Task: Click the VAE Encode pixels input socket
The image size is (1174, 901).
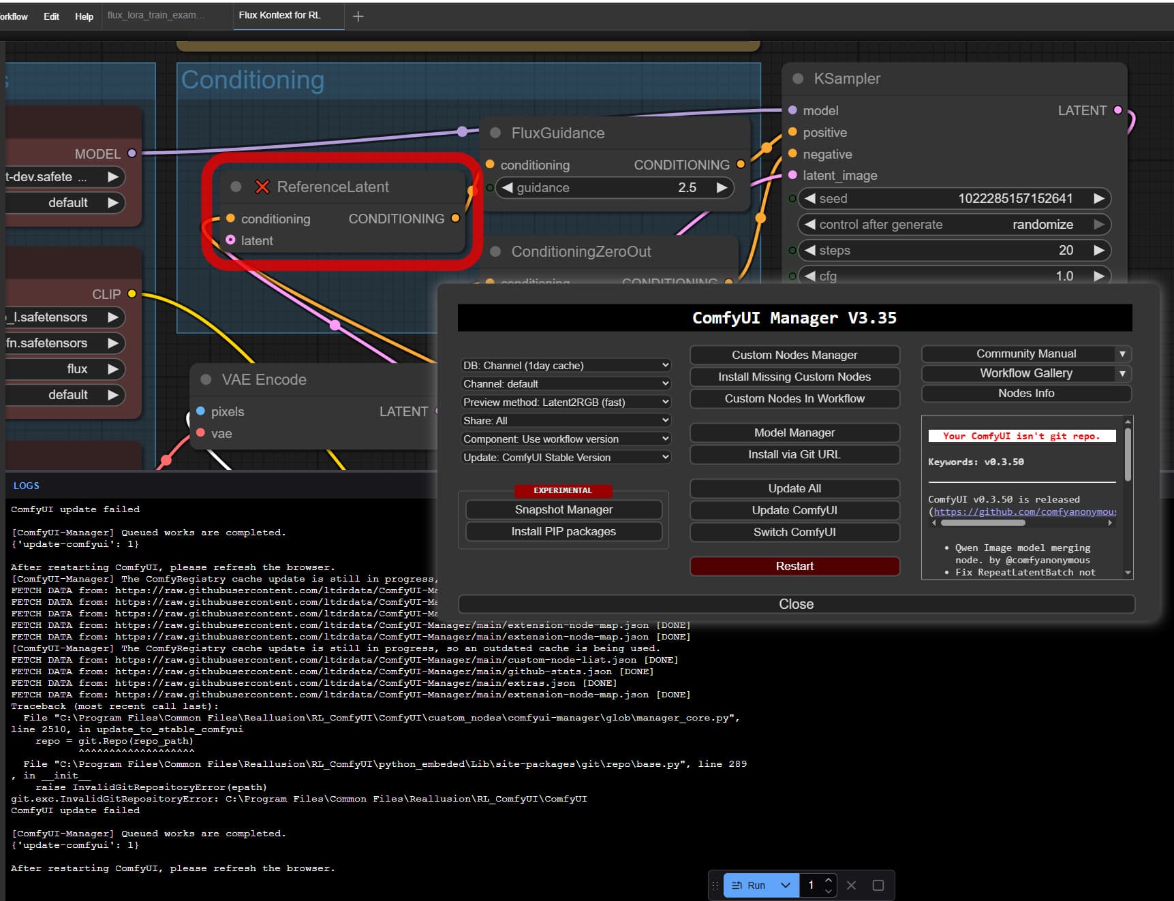Action: click(200, 411)
